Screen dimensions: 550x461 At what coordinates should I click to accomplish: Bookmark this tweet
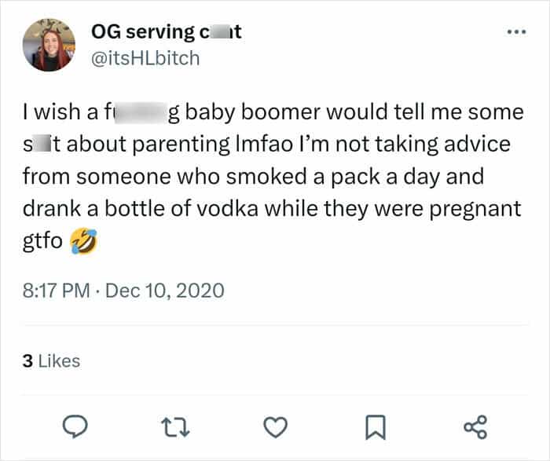click(x=376, y=427)
